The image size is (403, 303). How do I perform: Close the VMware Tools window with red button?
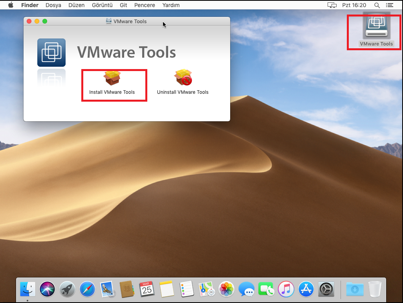pos(29,21)
